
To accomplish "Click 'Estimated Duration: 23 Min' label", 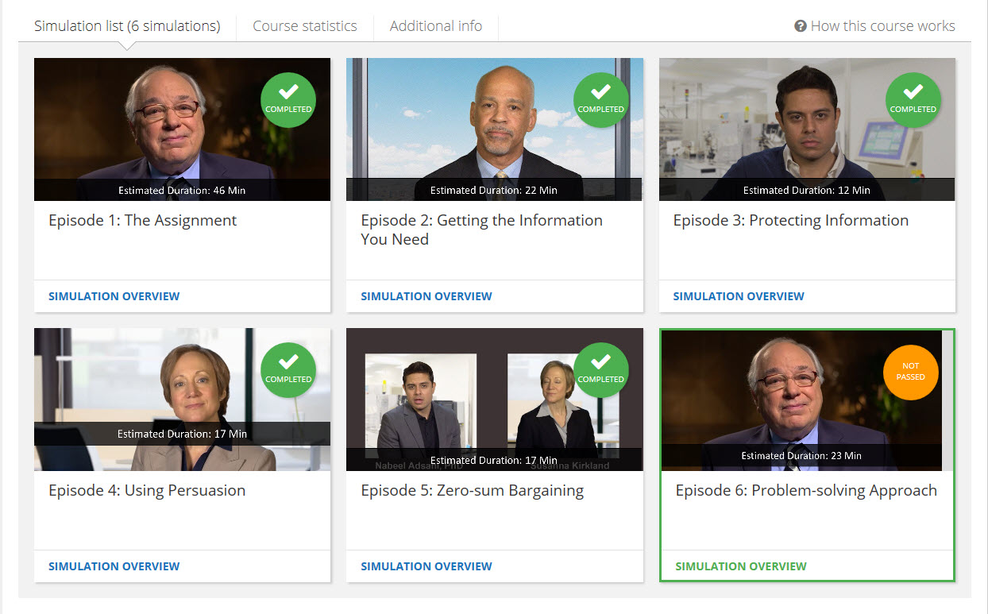I will click(801, 456).
